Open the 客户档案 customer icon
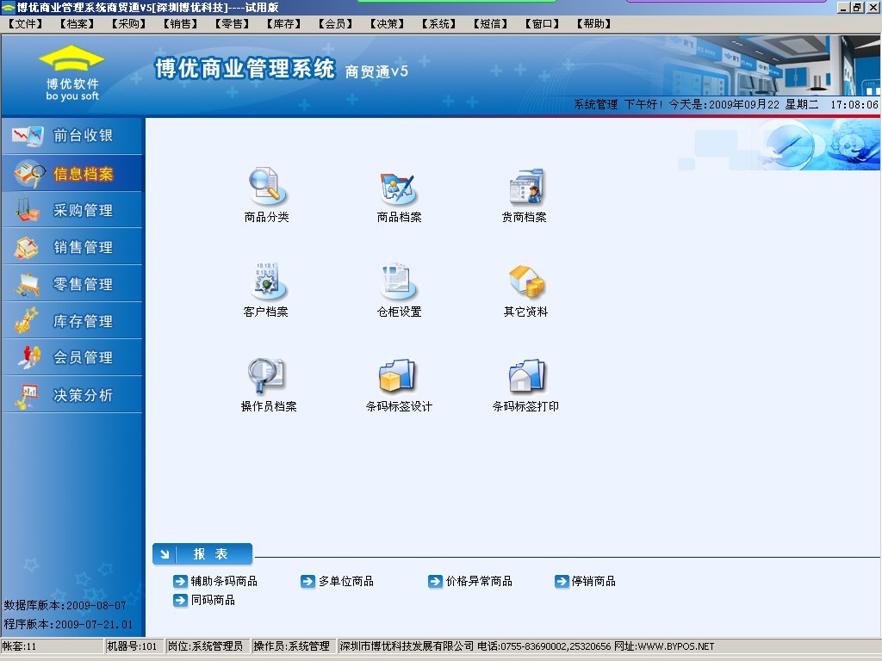Viewport: 882px width, 661px height. [266, 282]
